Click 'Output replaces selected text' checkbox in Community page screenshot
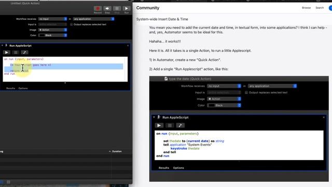Screen dimensions: 332x187 [246, 92]
